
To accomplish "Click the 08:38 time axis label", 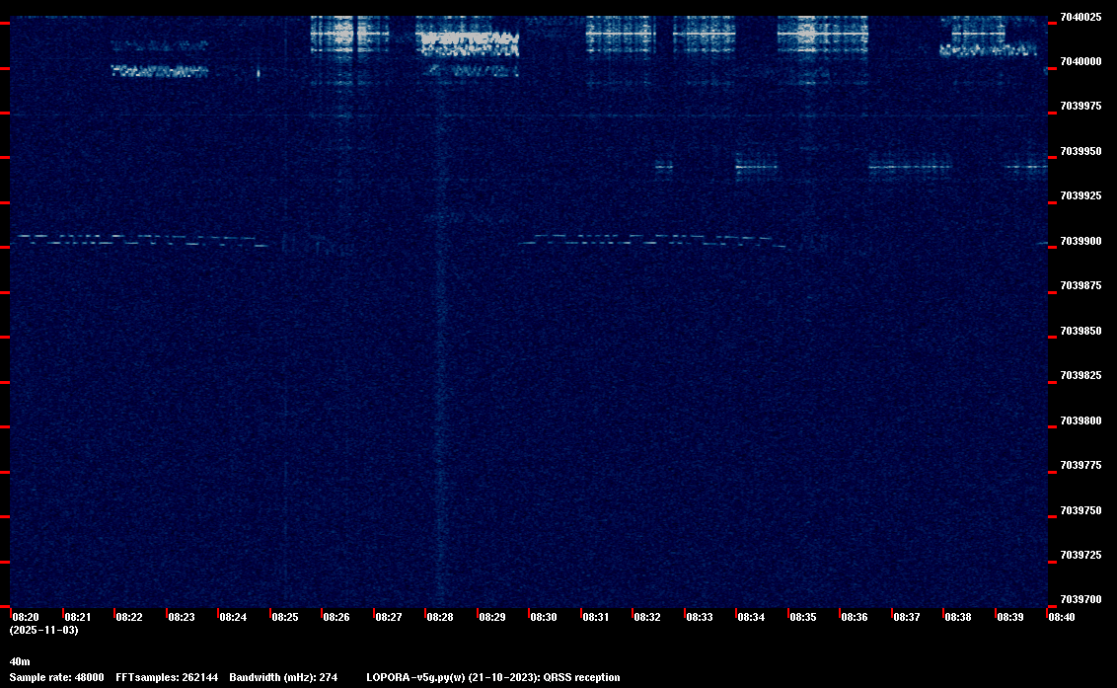I will click(x=959, y=617).
